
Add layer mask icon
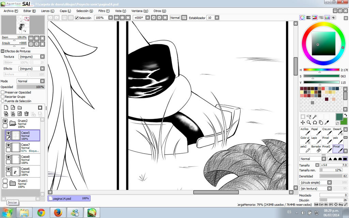tap(40, 108)
